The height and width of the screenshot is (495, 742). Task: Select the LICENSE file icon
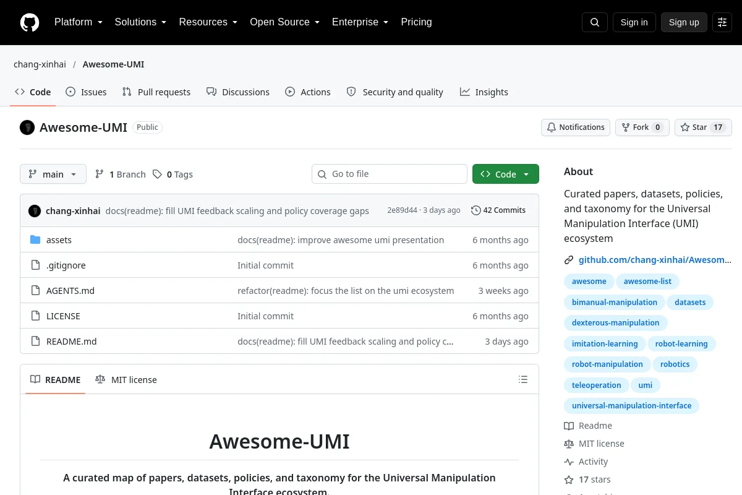[x=35, y=316]
